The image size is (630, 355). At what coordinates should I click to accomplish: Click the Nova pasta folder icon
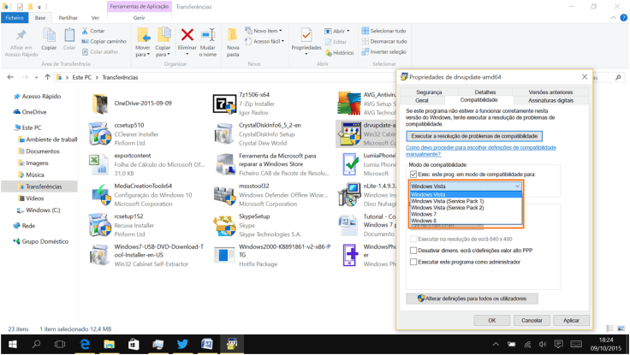click(233, 36)
